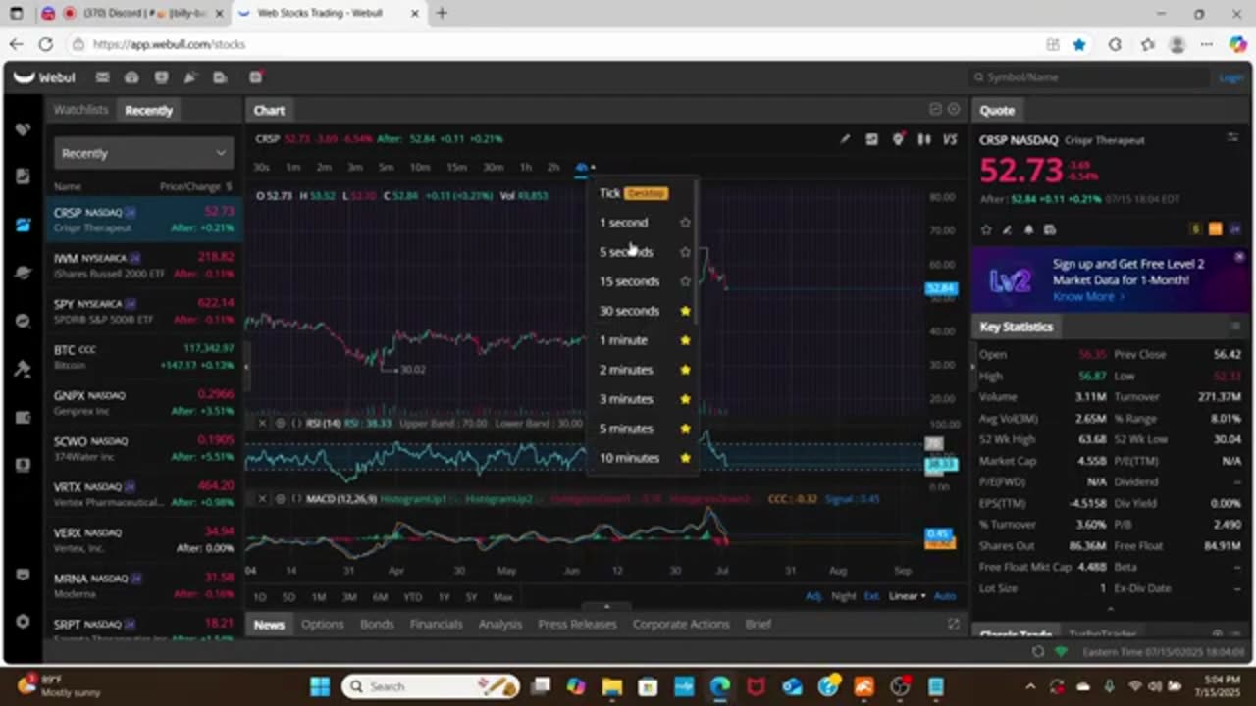
Task: Open the highlighted Stocks icon in left sidebar
Action: (24, 225)
